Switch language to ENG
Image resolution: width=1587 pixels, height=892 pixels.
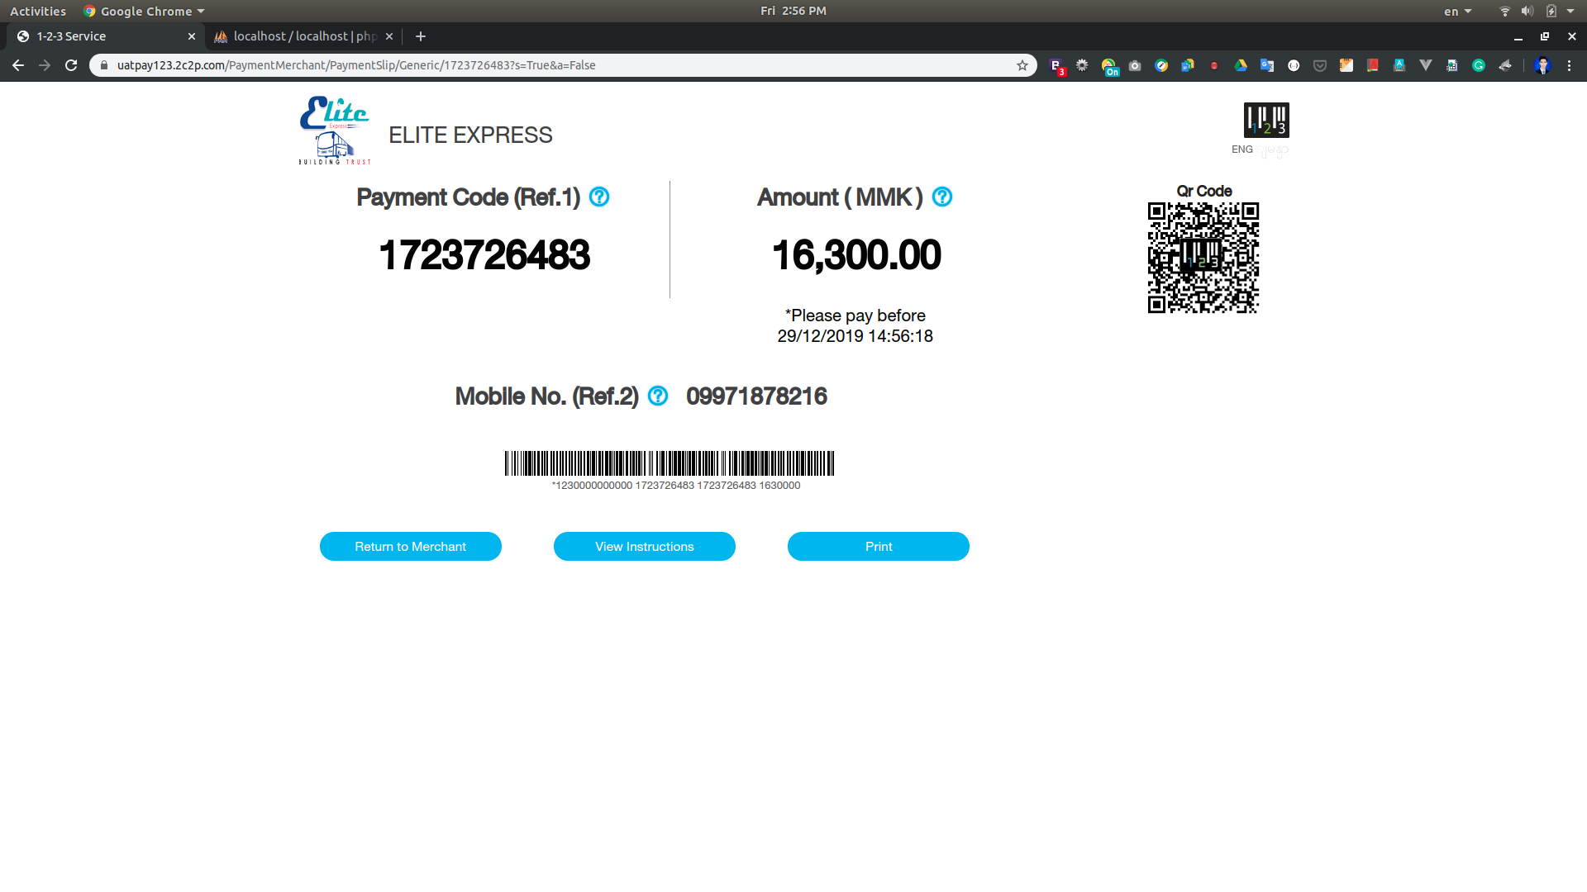pyautogui.click(x=1242, y=149)
